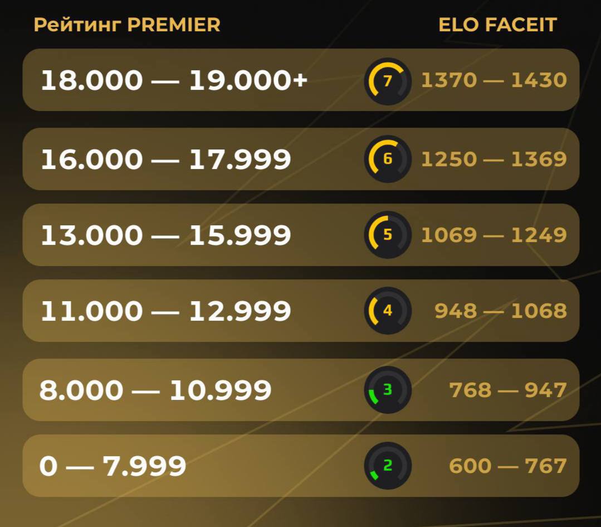Select the 8.000 — 10.999 rating text
Screen dimensions: 601x527
155,390
